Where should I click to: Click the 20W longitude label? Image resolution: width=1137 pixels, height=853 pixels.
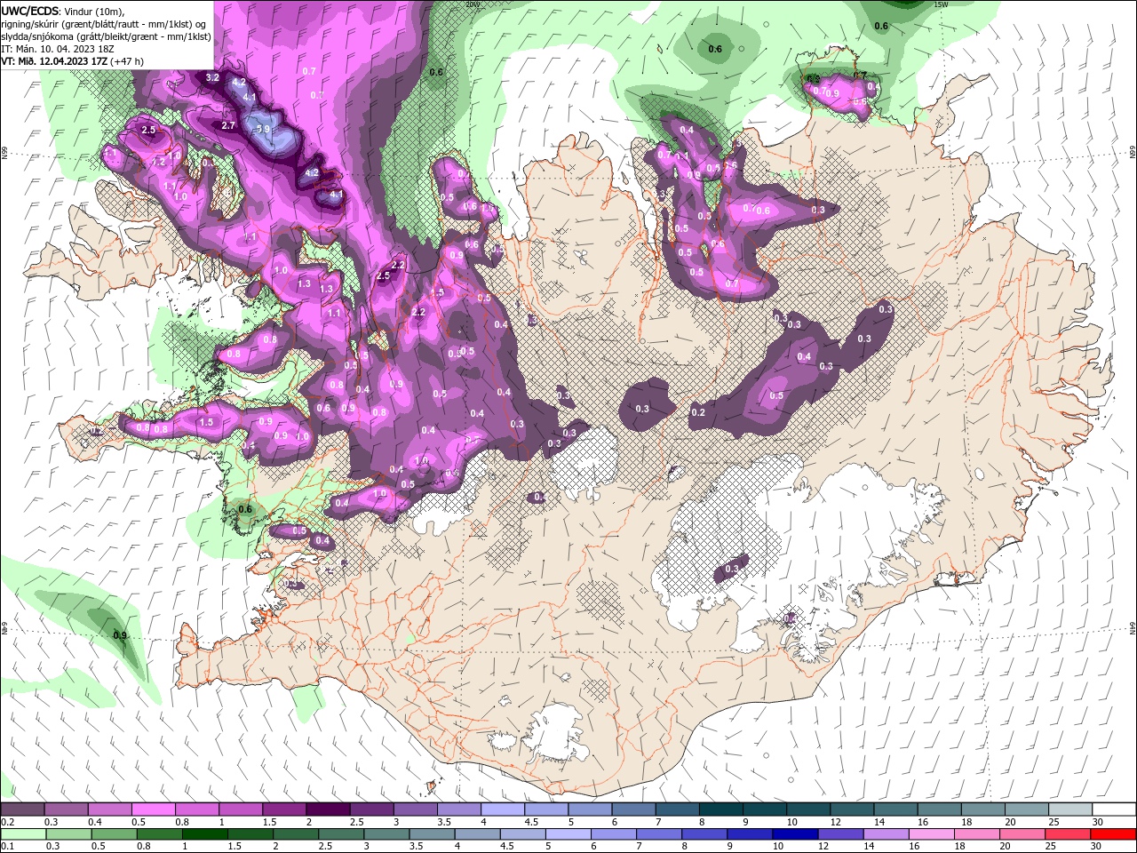[472, 4]
